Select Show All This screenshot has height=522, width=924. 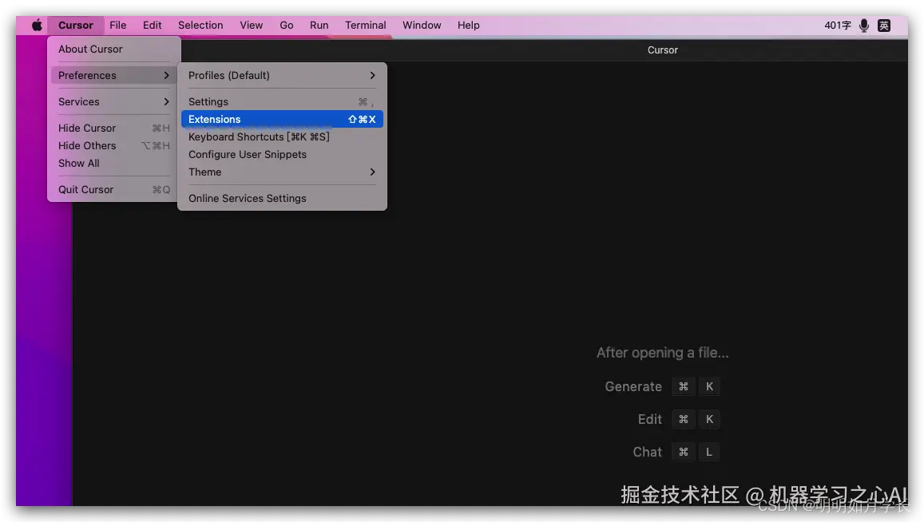coord(113,163)
